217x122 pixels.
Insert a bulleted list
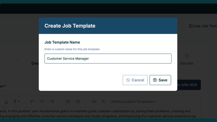pos(68,102)
